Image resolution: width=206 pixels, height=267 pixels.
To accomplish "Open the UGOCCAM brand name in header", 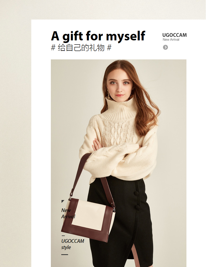I will [174, 35].
